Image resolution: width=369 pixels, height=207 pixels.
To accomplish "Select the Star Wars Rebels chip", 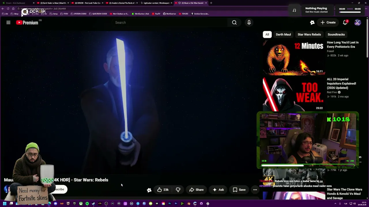I will tap(309, 34).
